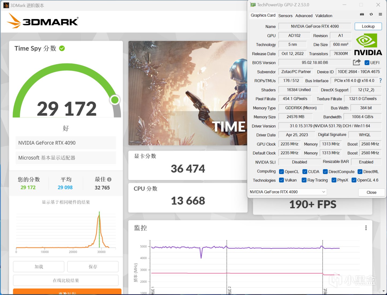Viewport: 387px width, 295px height.
Task: Click the 190+ FPS estimate text
Action: click(x=313, y=205)
